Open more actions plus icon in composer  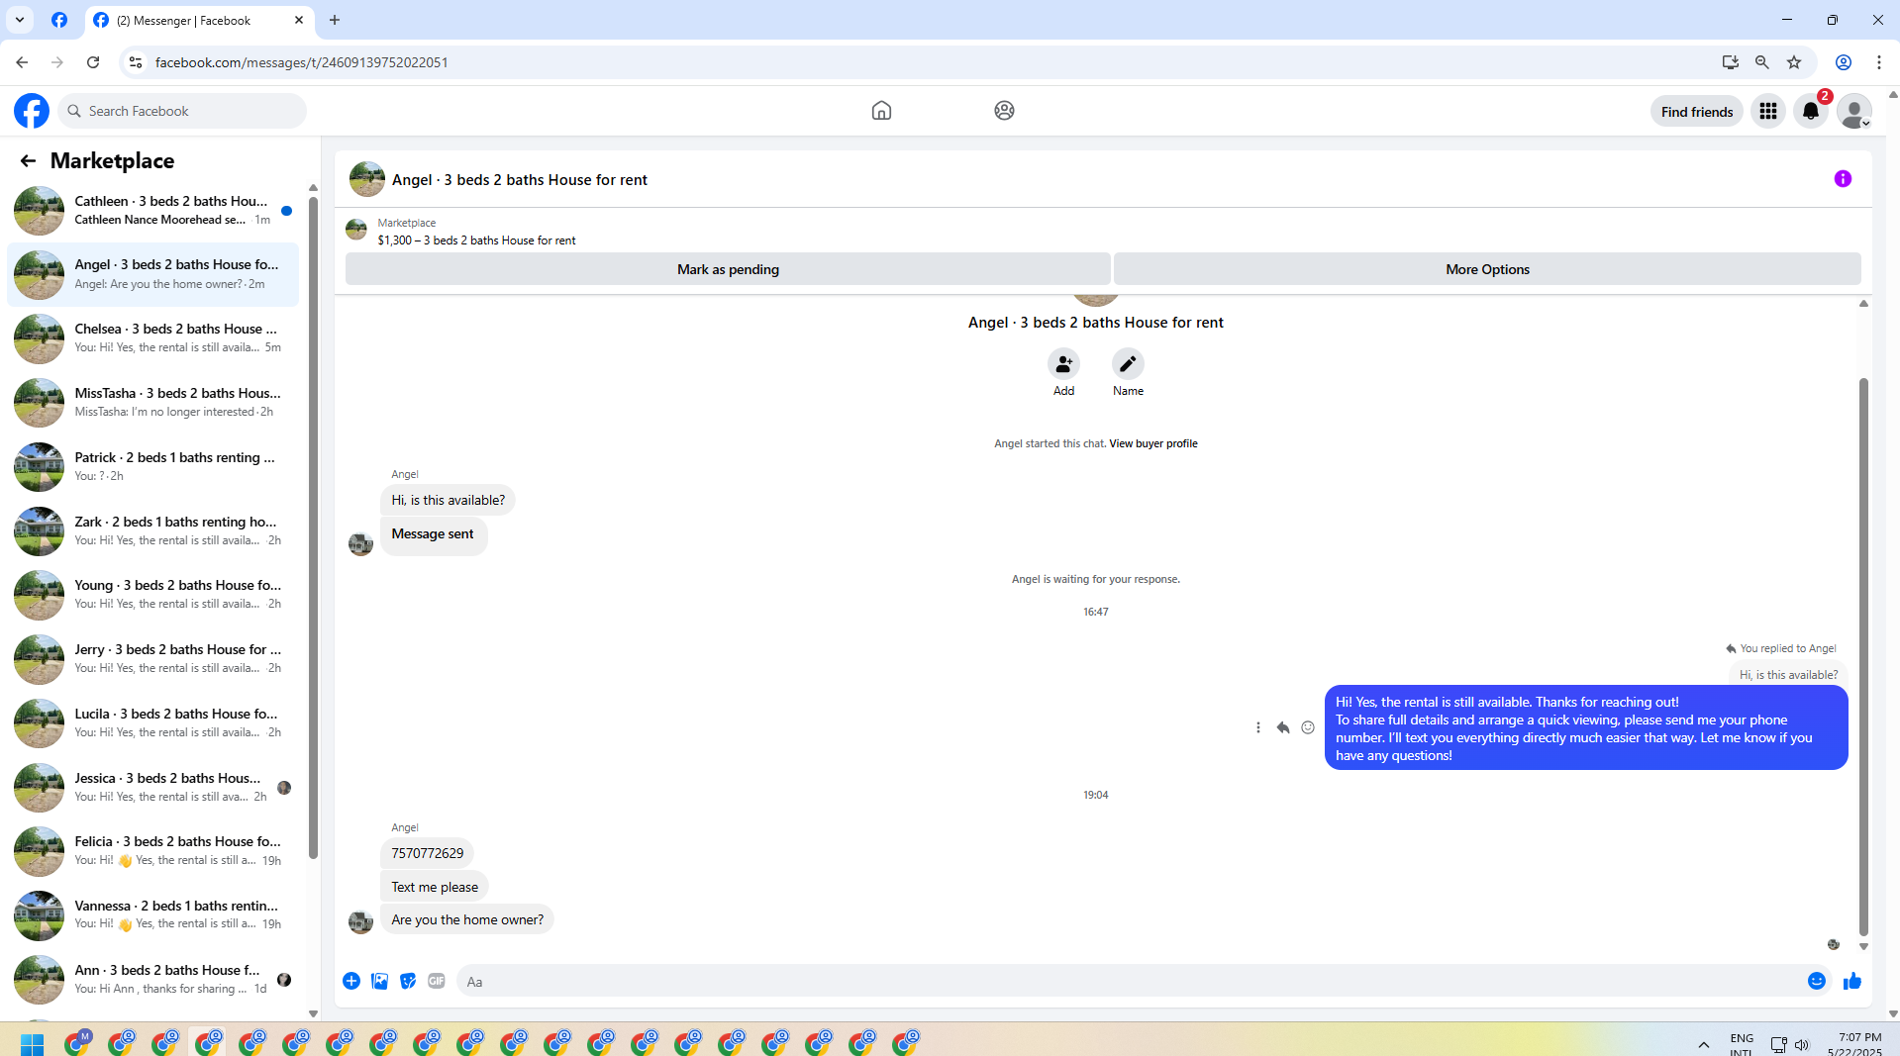(351, 981)
